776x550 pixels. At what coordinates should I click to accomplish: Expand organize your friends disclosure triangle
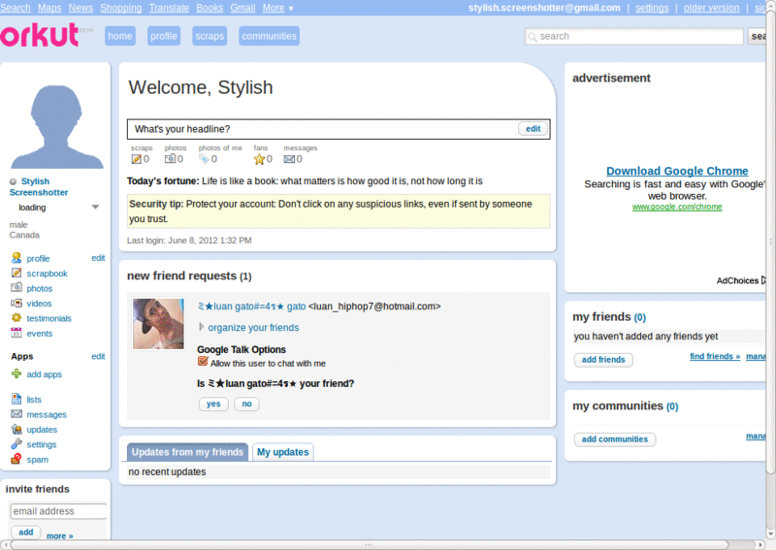coord(202,327)
